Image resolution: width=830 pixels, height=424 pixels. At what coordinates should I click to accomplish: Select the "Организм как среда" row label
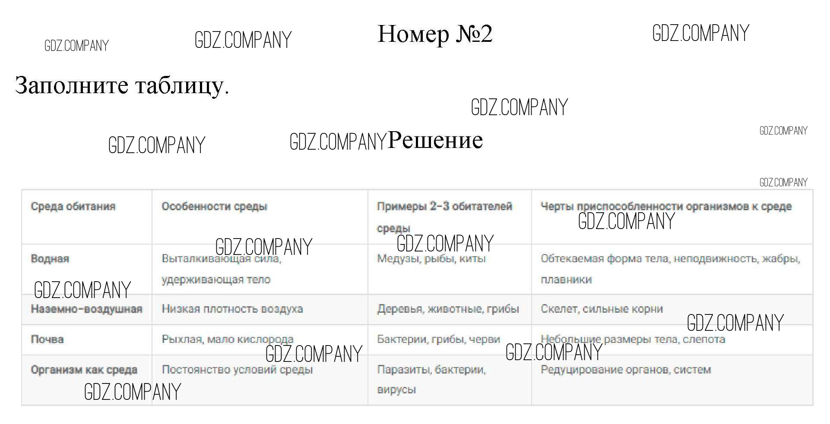pos(84,370)
